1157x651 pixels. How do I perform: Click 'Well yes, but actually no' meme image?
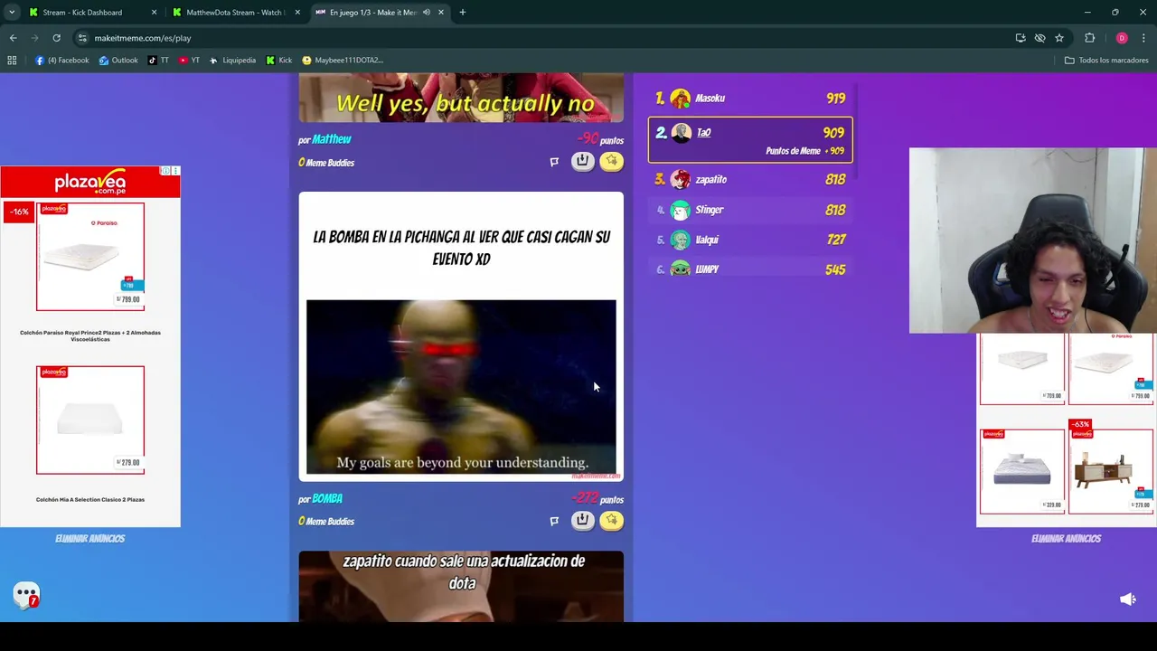(461, 98)
